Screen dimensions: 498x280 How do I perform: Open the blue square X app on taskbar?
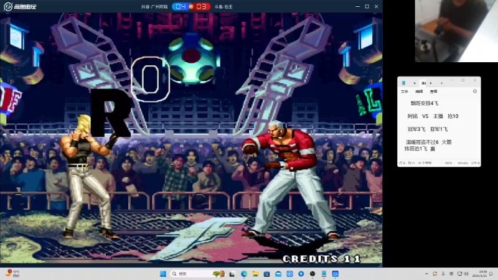289,274
